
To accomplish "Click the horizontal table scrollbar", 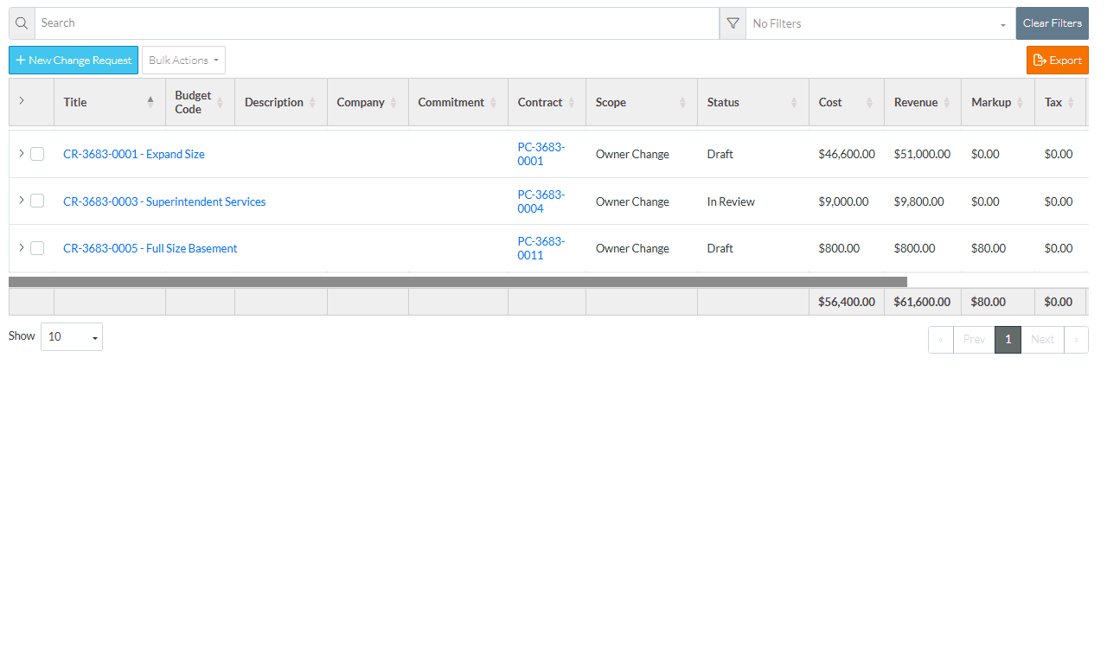I will (x=458, y=282).
